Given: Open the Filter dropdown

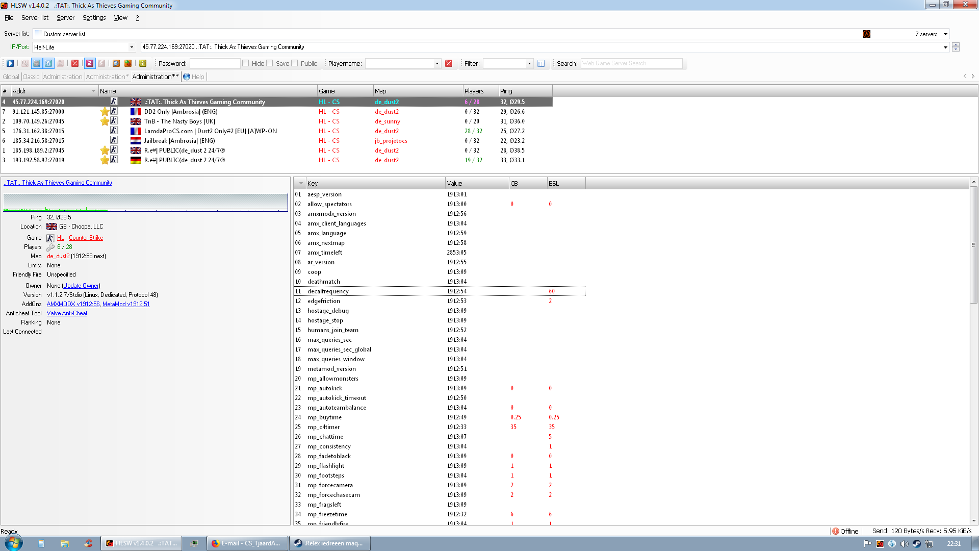Looking at the screenshot, I should 529,64.
